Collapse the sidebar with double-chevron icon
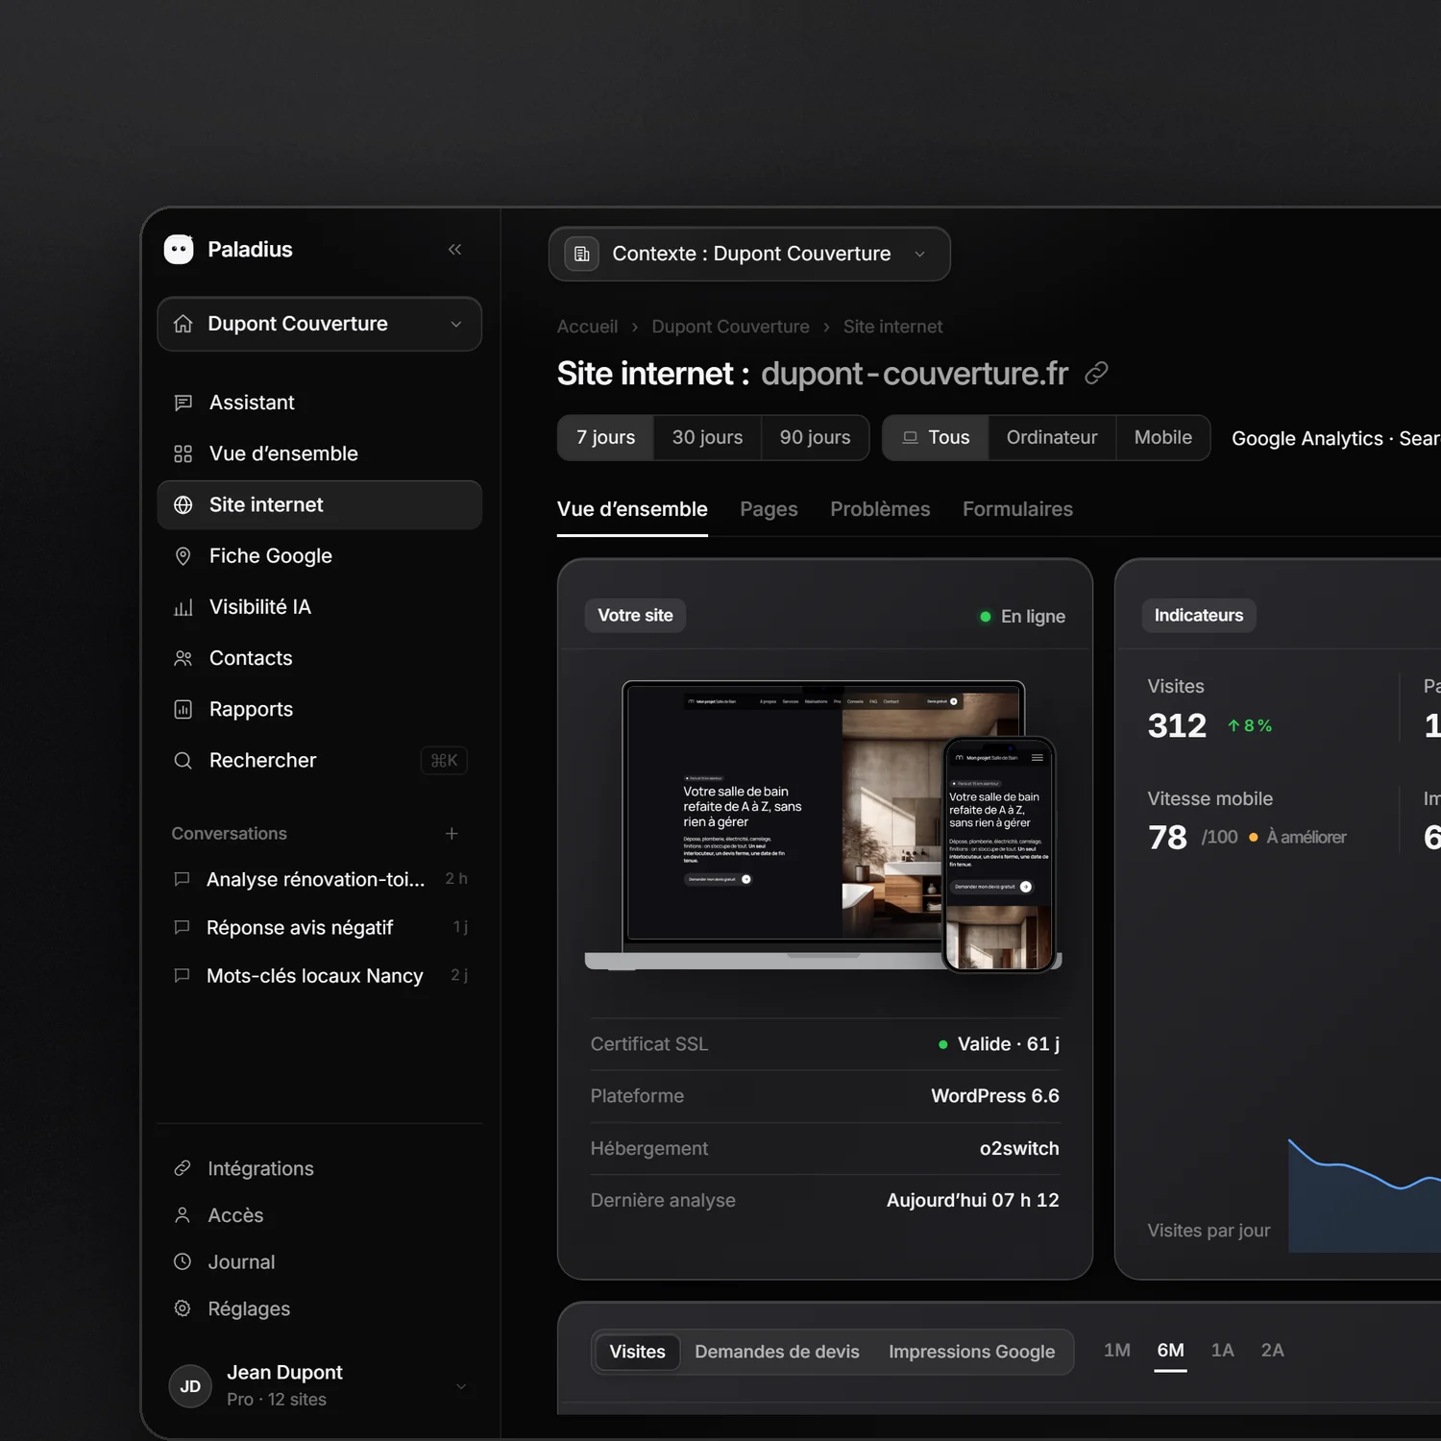Viewport: 1441px width, 1441px height. (455, 250)
